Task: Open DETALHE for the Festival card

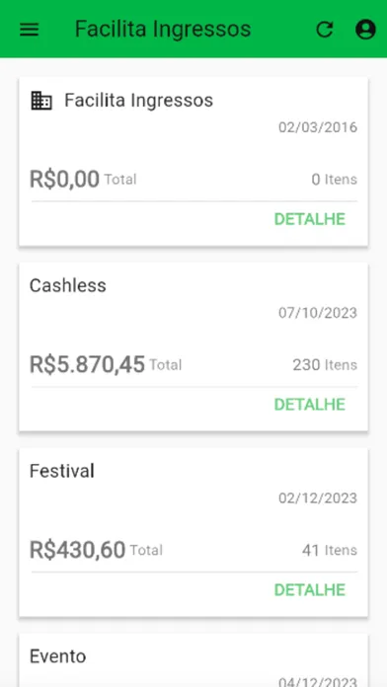Action: [310, 589]
